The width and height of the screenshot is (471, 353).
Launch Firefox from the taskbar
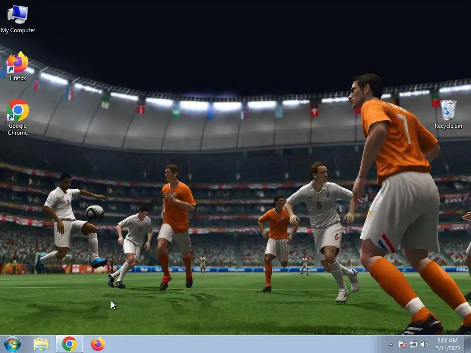(x=98, y=344)
